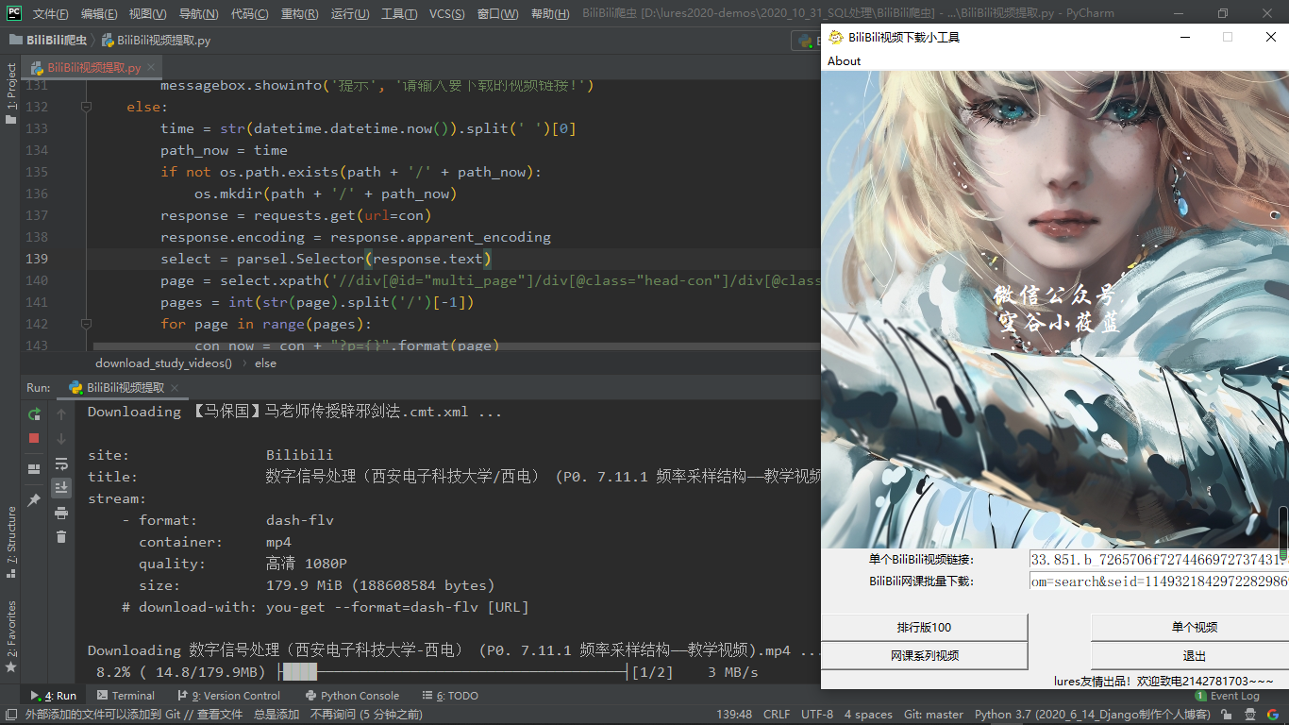
Task: Click 查看文件 link in status bar
Action: [x=219, y=715]
